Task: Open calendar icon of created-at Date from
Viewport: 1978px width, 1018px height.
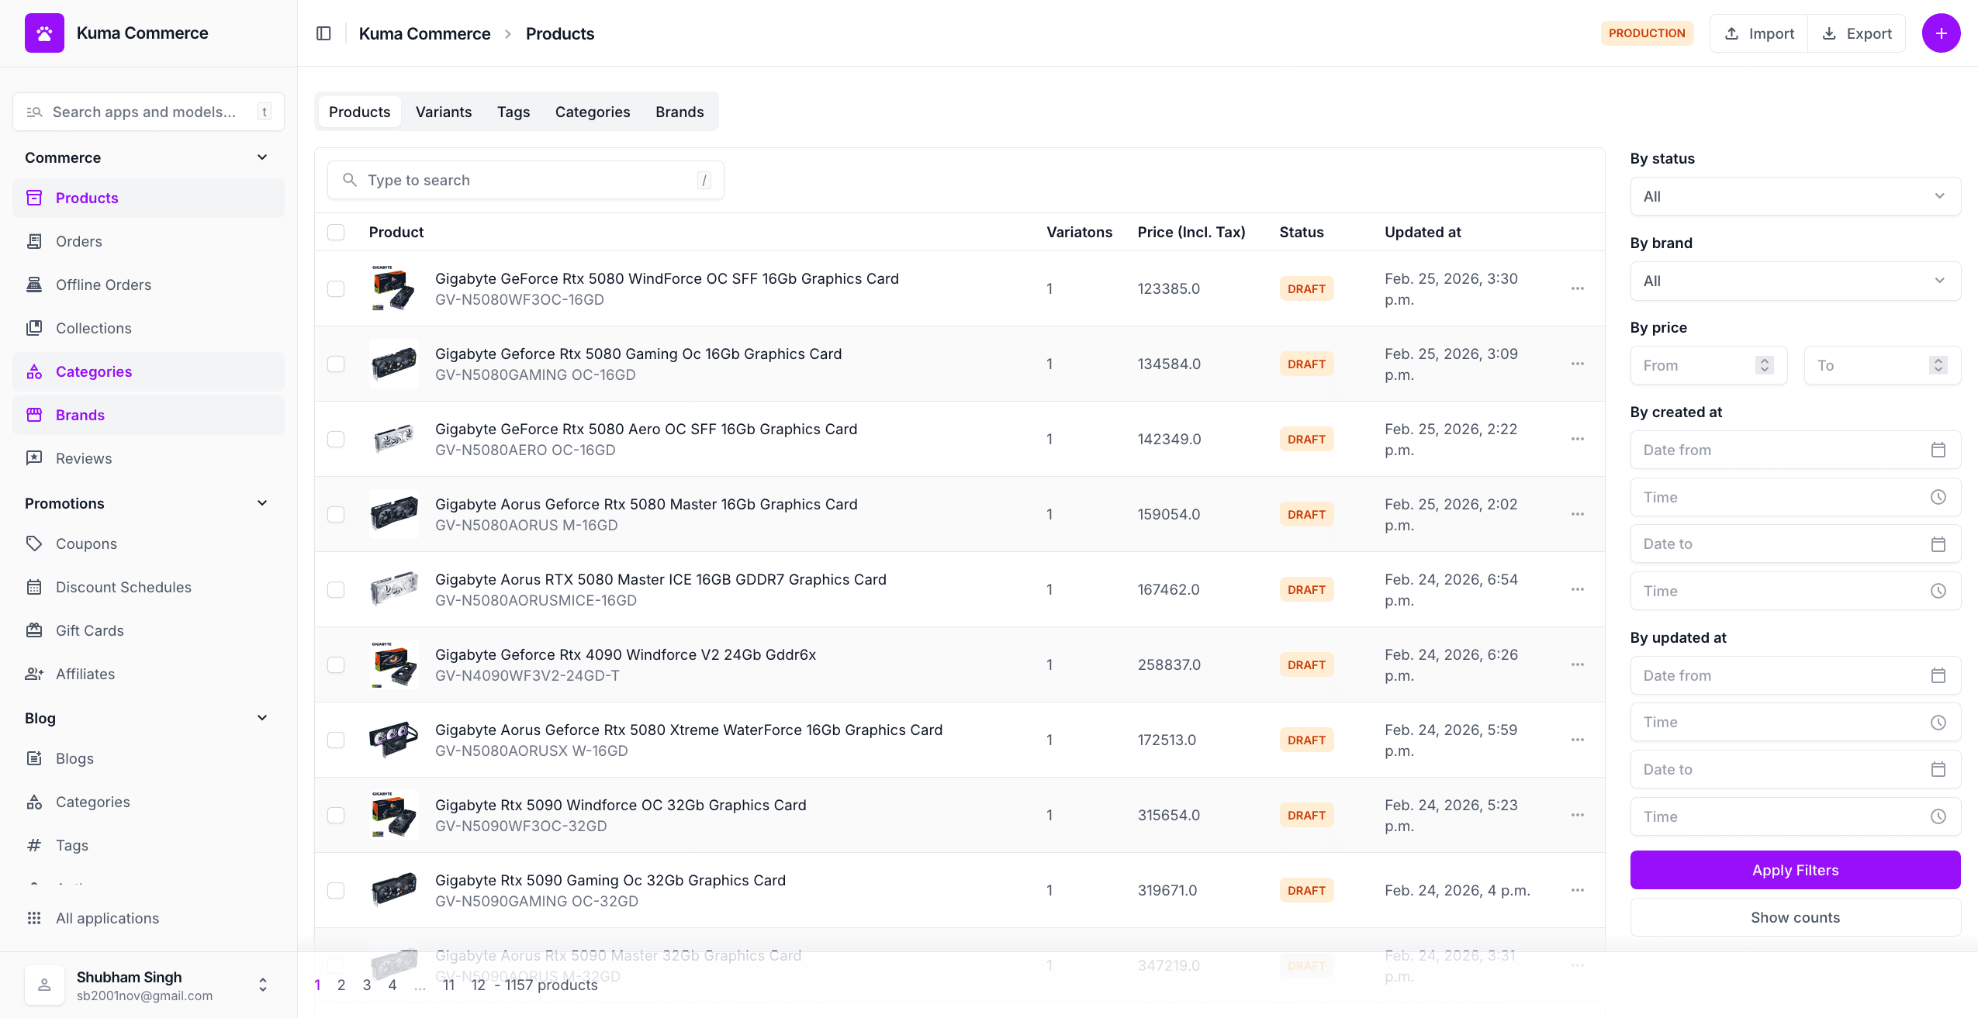Action: (1938, 450)
